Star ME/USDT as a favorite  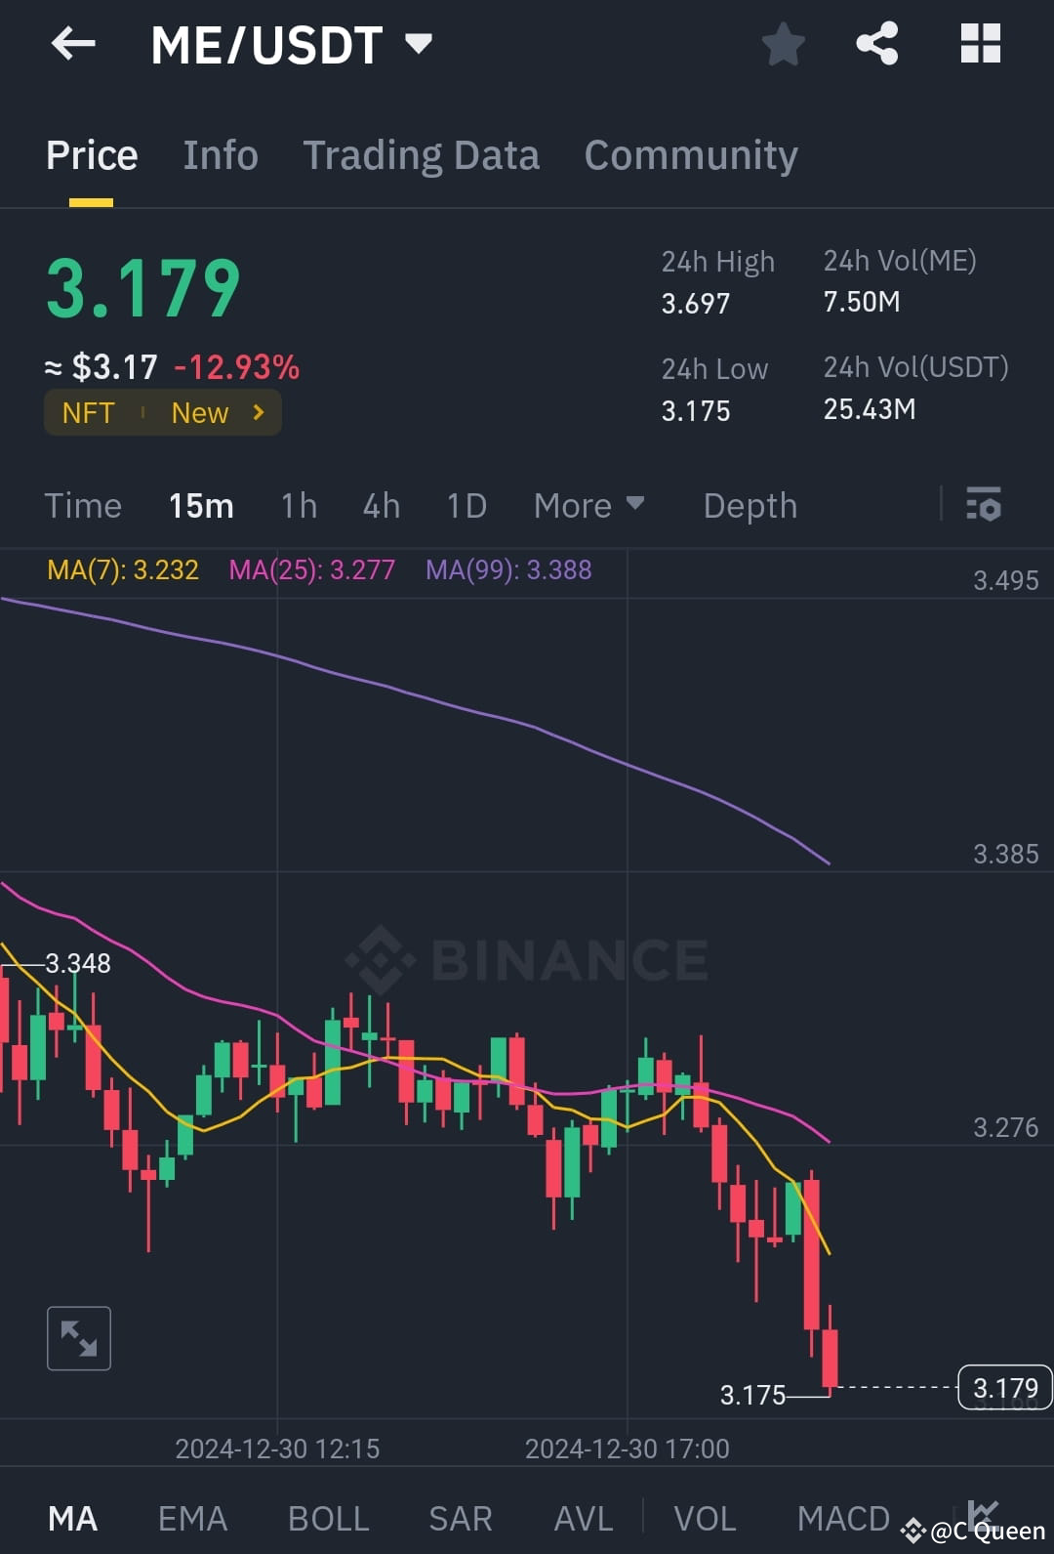(784, 43)
